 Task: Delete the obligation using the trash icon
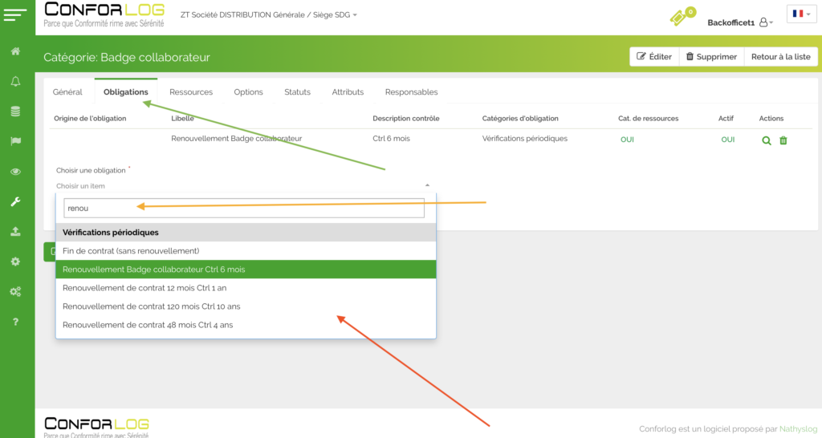click(x=783, y=140)
